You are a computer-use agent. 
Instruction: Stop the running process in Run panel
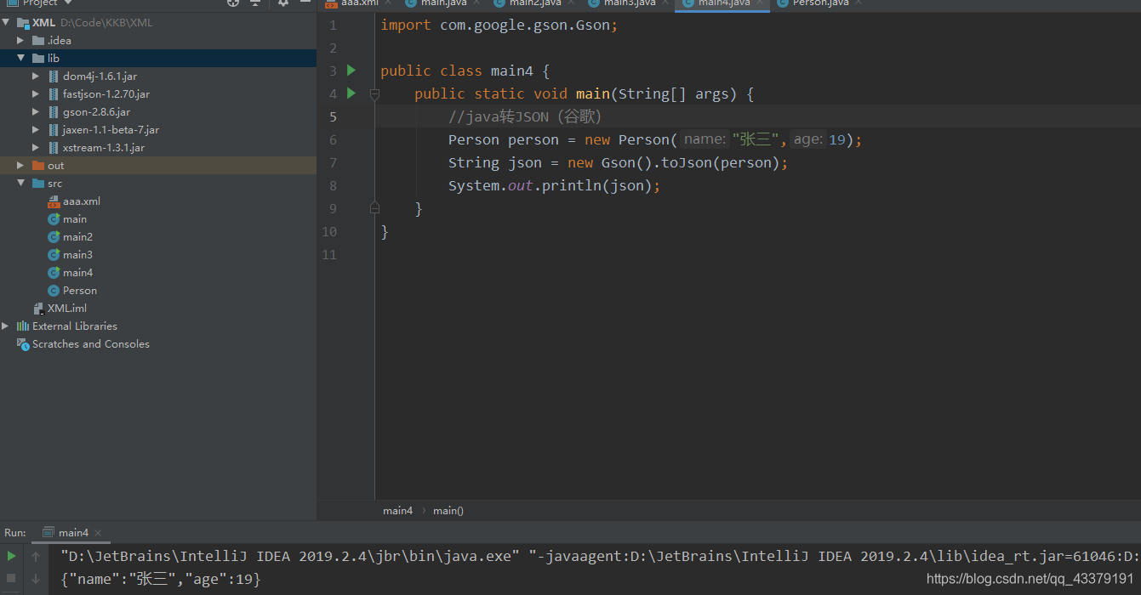pyautogui.click(x=11, y=579)
